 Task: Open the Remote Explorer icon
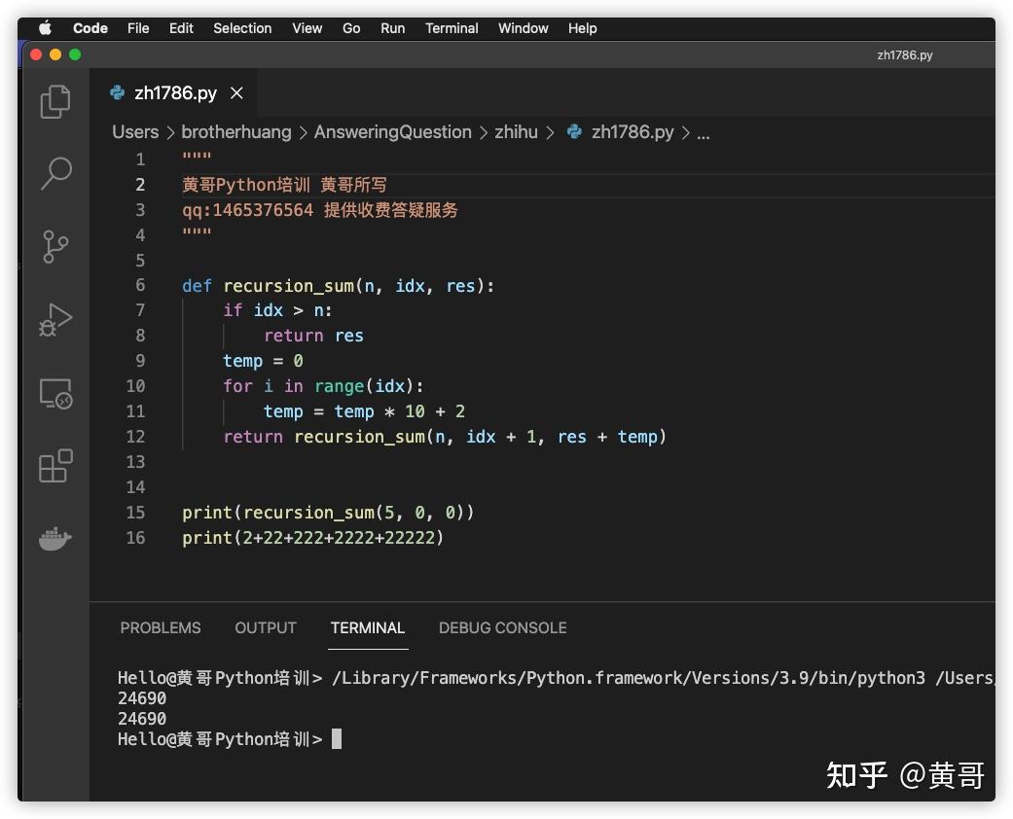54,393
